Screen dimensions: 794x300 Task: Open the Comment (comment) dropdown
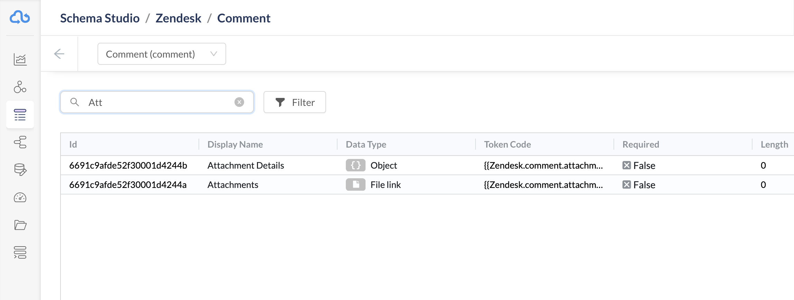coord(162,54)
